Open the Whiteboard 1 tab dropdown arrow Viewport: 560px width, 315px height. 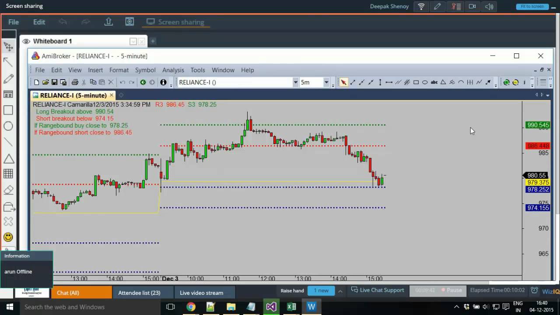point(133,41)
